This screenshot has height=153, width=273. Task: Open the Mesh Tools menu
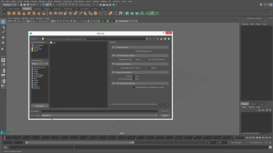point(67,1)
